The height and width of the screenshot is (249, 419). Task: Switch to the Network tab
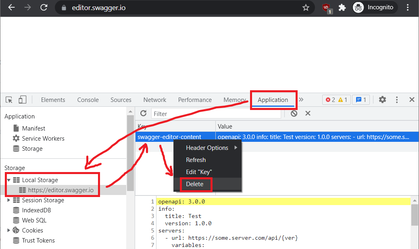155,100
